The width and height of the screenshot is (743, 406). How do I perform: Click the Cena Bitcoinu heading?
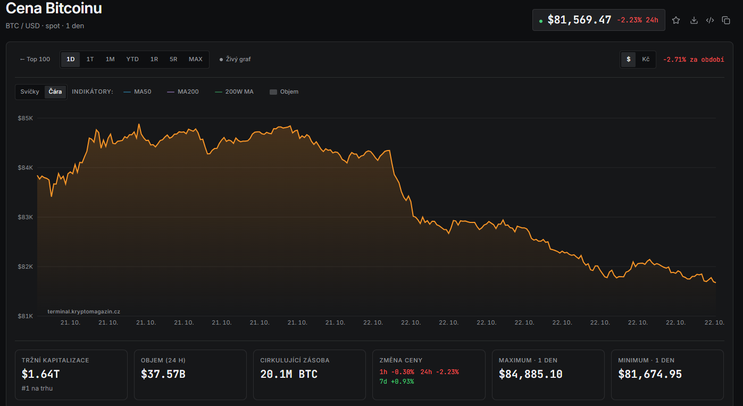tap(54, 8)
